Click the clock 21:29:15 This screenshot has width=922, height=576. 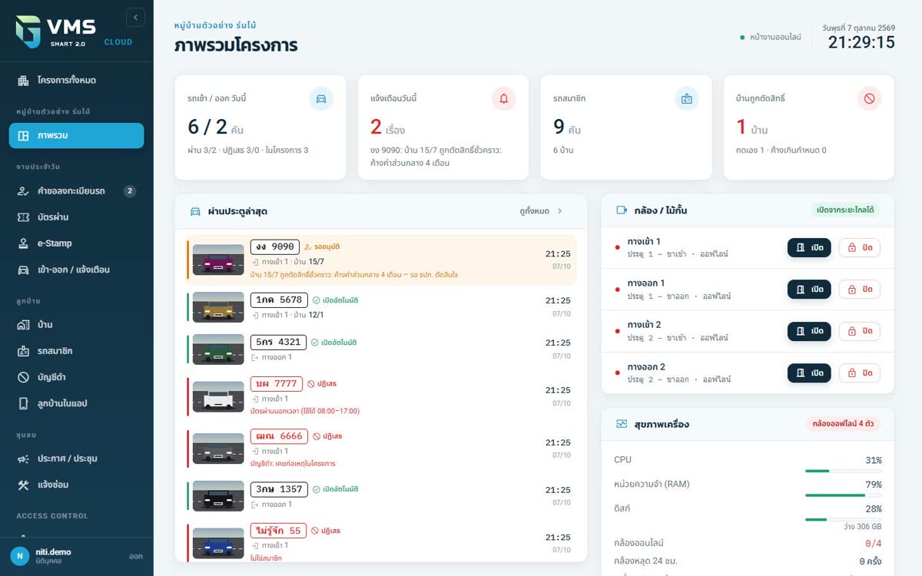click(861, 42)
